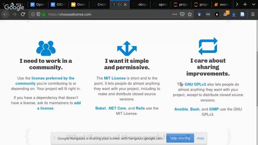The height and width of the screenshot is (145, 258).
Task: Stop sharing screen with Hangouts
Action: pyautogui.click(x=180, y=138)
